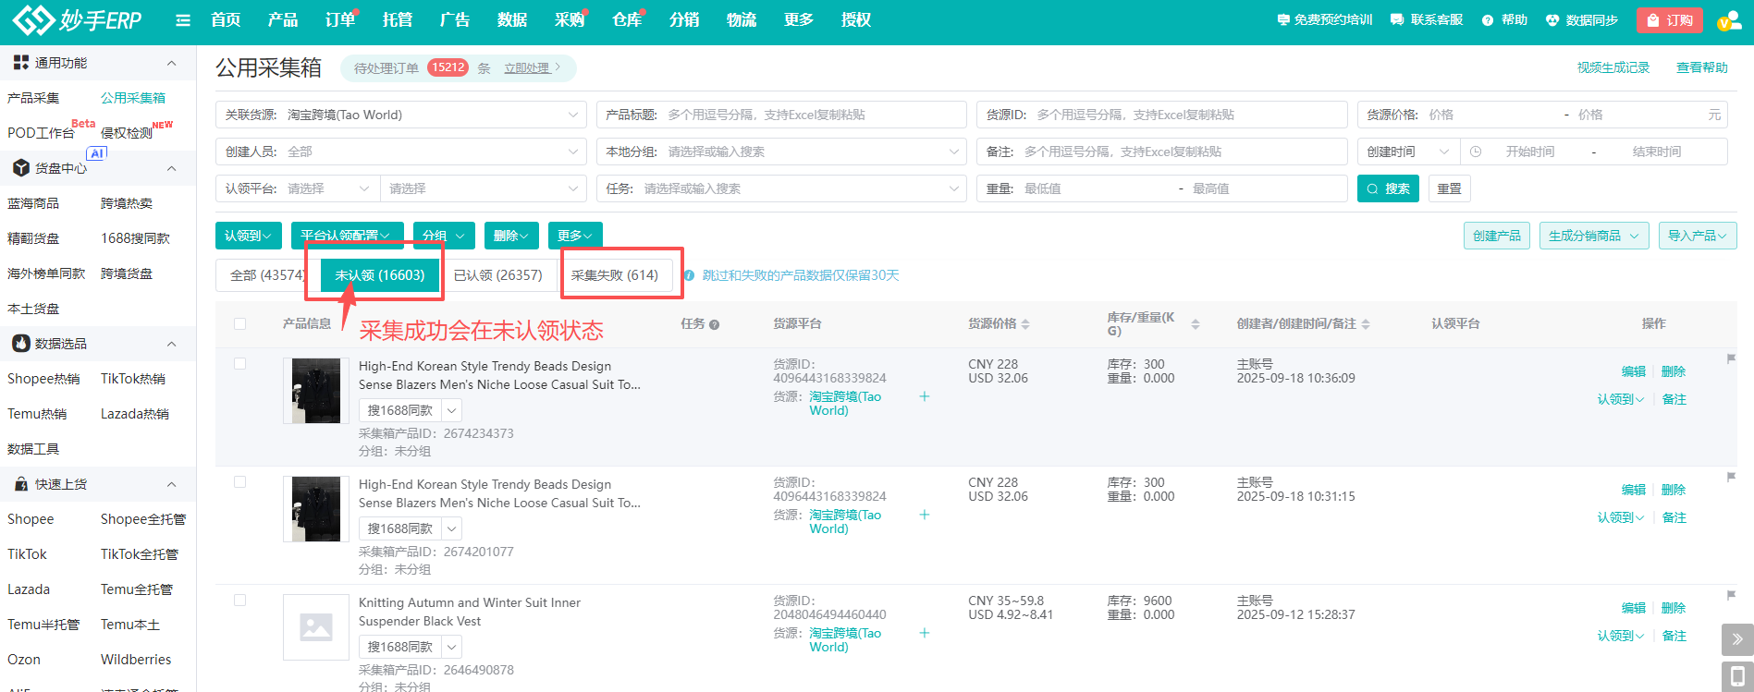Open the 仓库 nav menu
This screenshot has width=1754, height=692.
[x=627, y=20]
